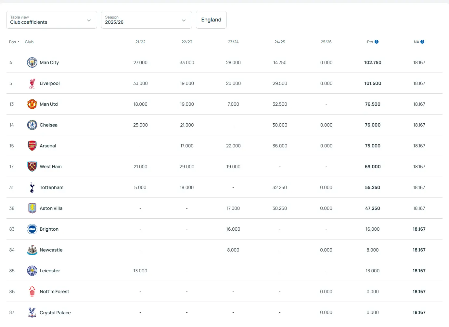Click the 25/26 column header

pyautogui.click(x=326, y=42)
